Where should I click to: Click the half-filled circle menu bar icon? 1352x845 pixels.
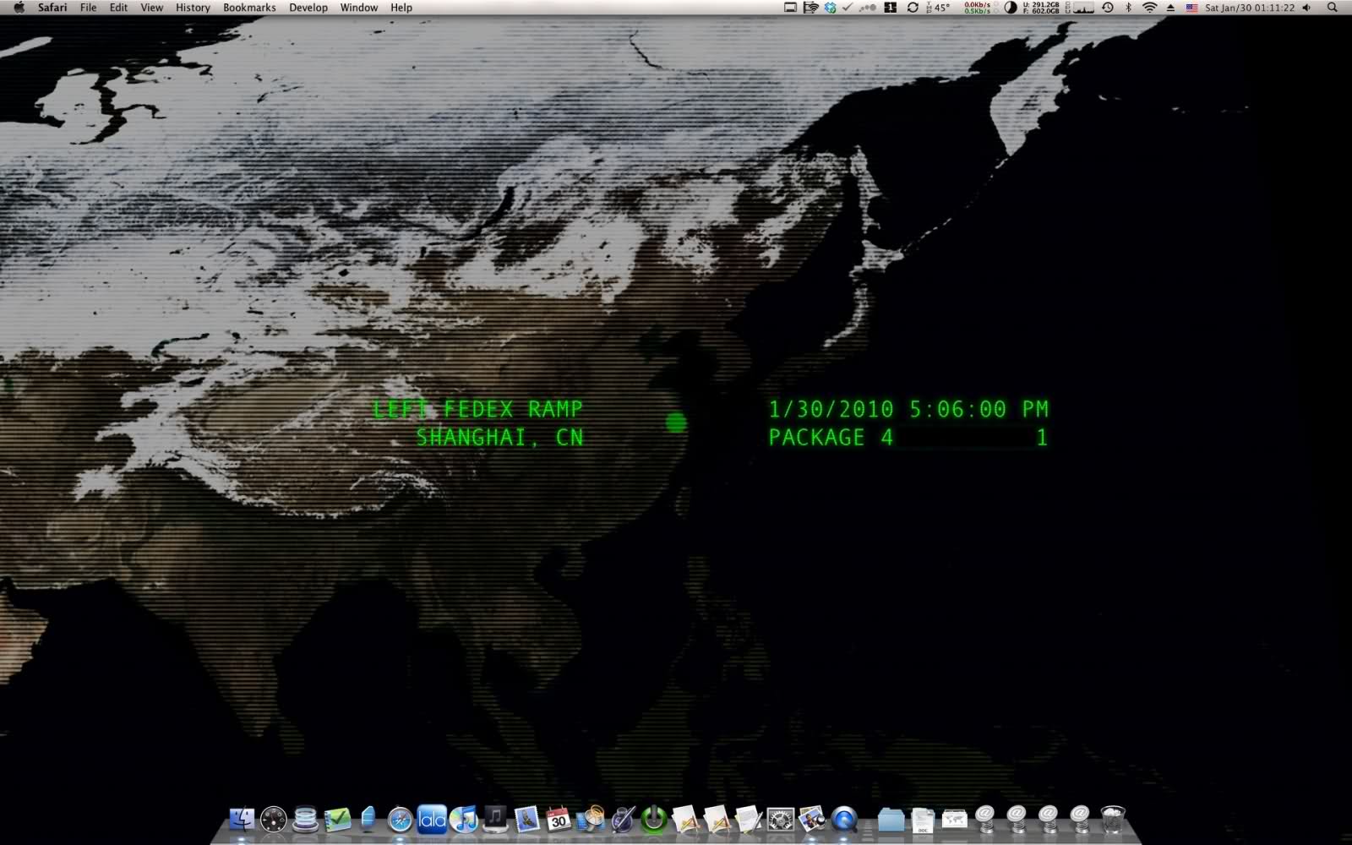click(1011, 8)
